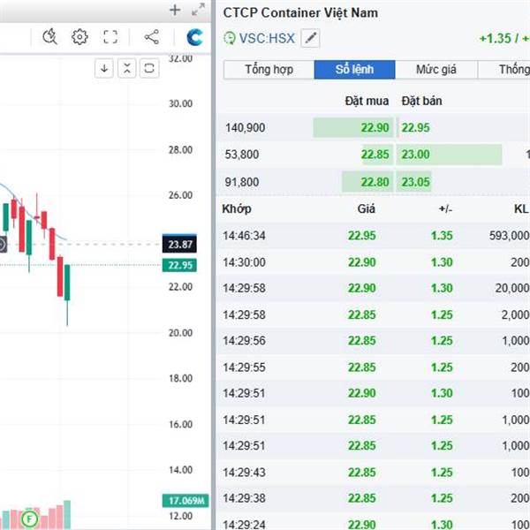
Task: Expand panel with diagonal arrows icon
Action: pos(198,10)
